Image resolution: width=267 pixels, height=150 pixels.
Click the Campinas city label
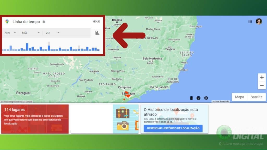click(x=124, y=87)
